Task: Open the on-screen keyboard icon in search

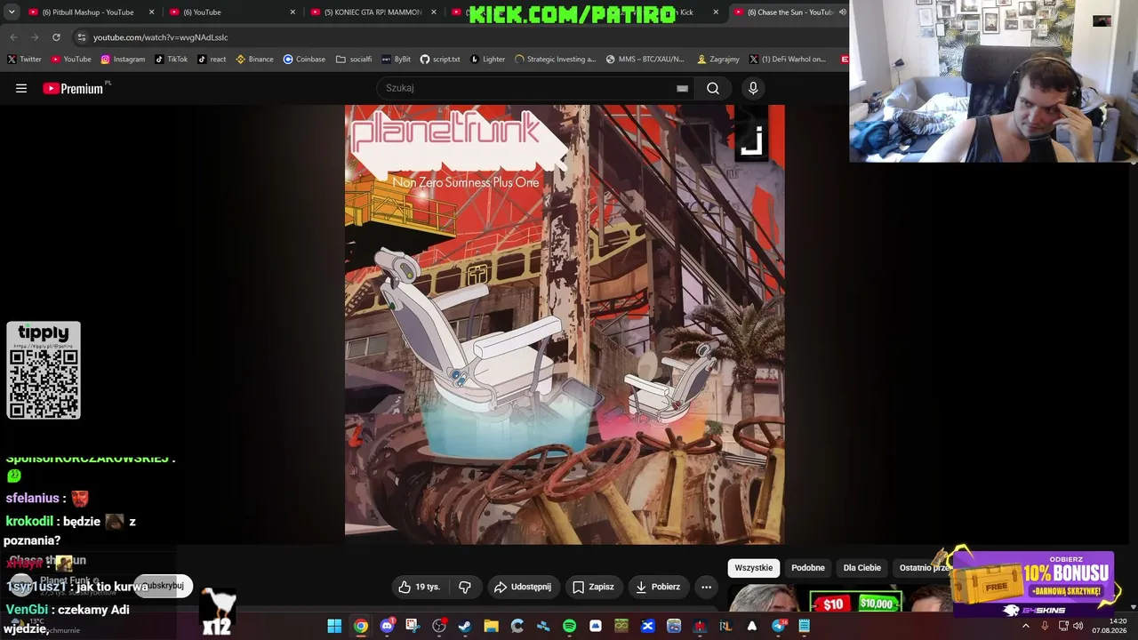Action: coord(682,88)
